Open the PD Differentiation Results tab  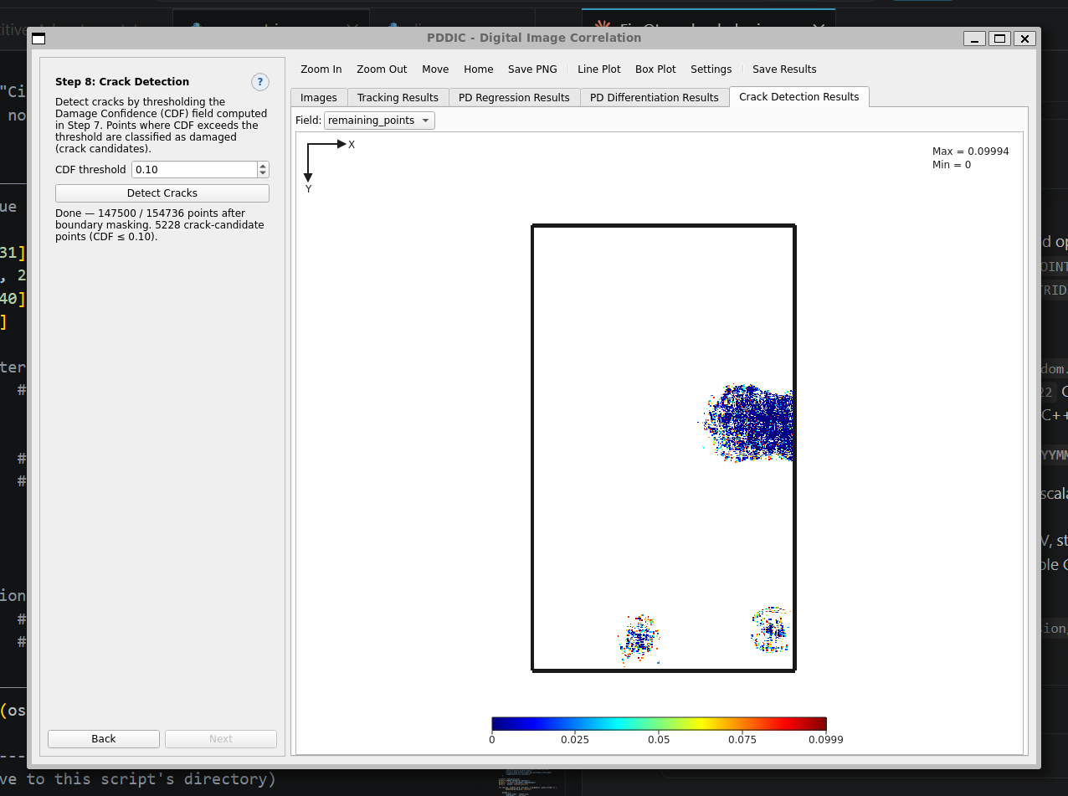point(655,98)
